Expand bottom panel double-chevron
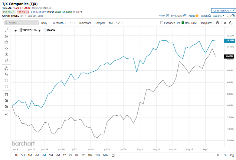 218,155
